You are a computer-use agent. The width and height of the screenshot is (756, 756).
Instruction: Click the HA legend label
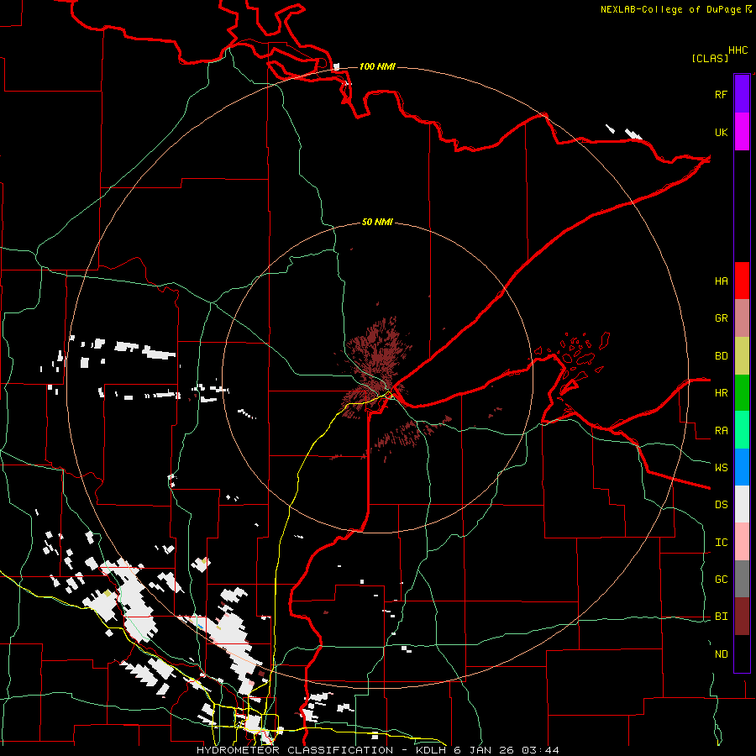(721, 281)
